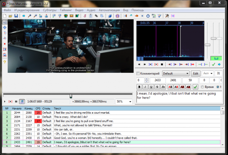The height and width of the screenshot is (155, 228).
Task: Open the Субтитры menu
Action: point(50,10)
